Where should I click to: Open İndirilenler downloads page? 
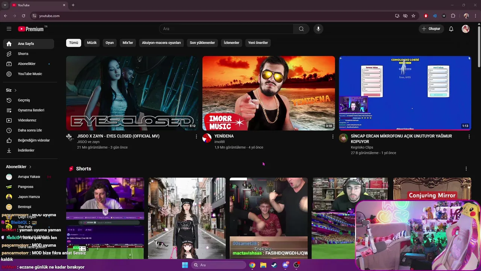[29, 150]
